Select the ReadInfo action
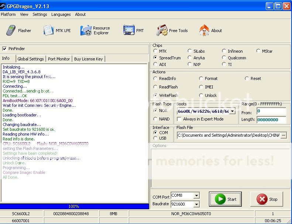 tap(155, 78)
